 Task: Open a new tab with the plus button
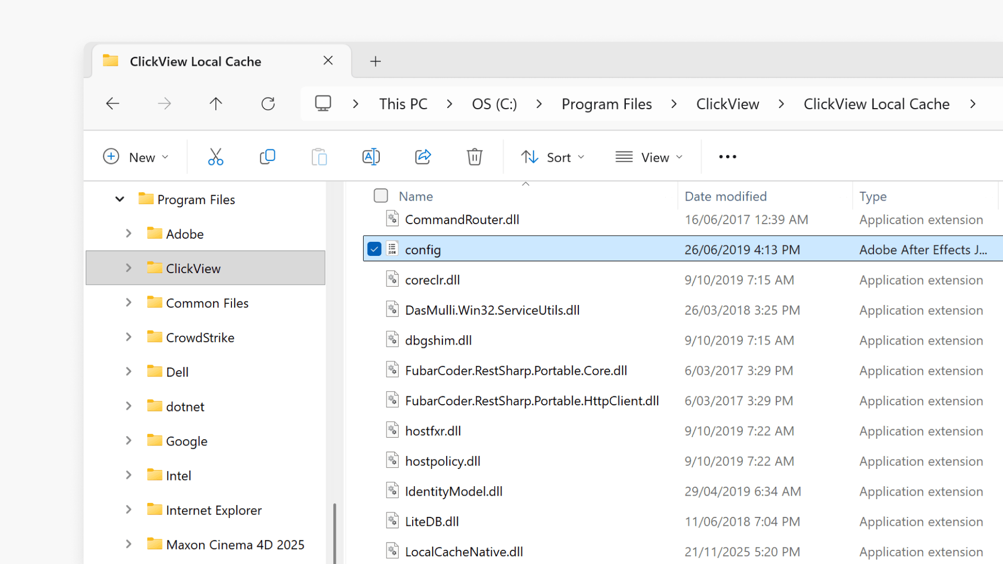click(x=375, y=61)
